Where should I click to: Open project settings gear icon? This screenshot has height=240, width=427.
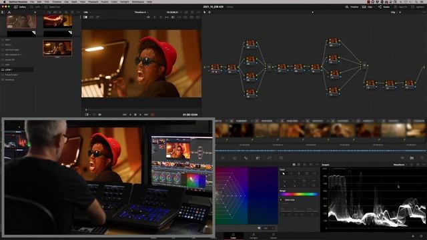pyautogui.click(x=421, y=236)
